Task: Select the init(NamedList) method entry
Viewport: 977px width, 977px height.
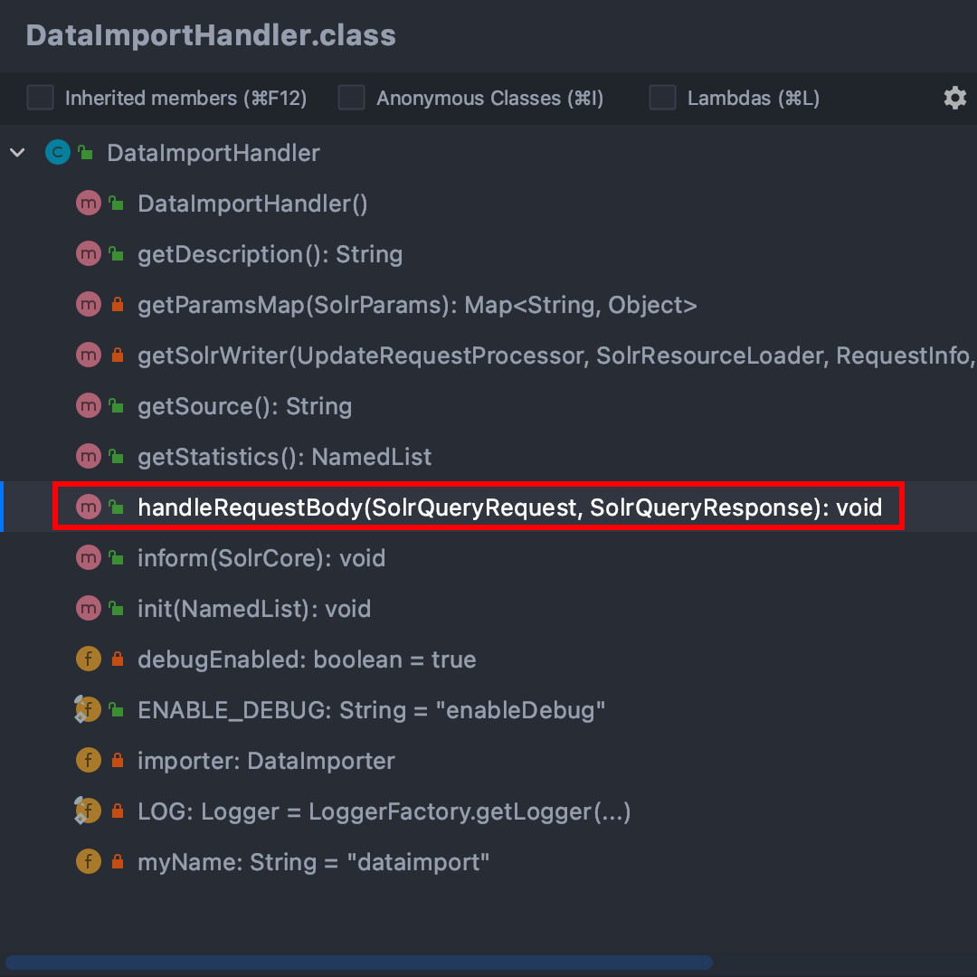Action: 254,609
